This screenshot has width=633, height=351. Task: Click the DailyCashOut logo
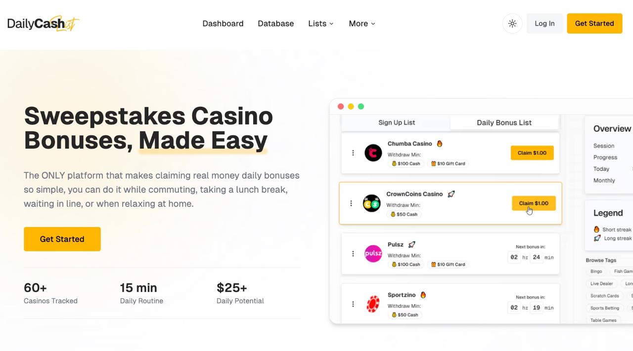43,23
